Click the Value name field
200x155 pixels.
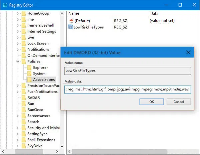pyautogui.click(x=128, y=71)
